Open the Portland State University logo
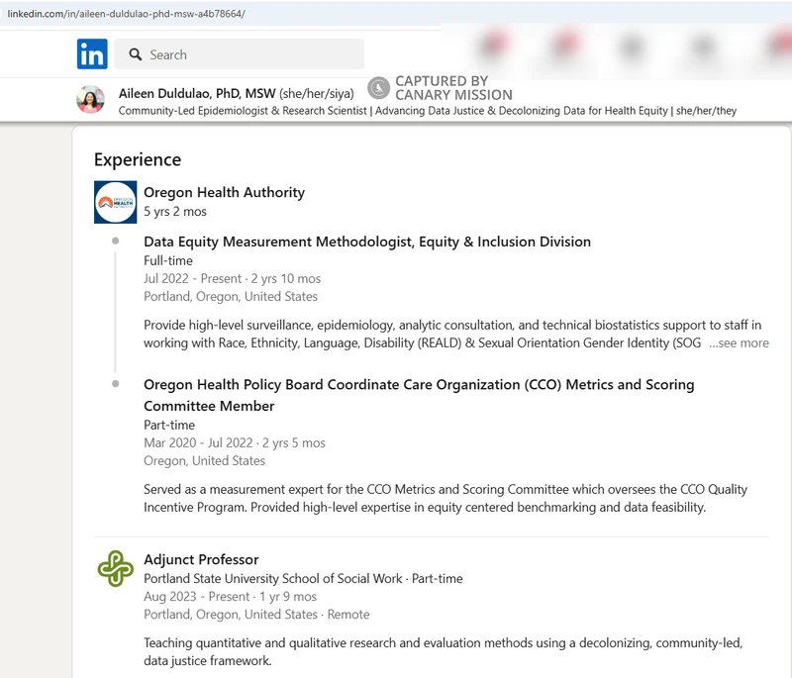The height and width of the screenshot is (678, 792). tap(115, 569)
